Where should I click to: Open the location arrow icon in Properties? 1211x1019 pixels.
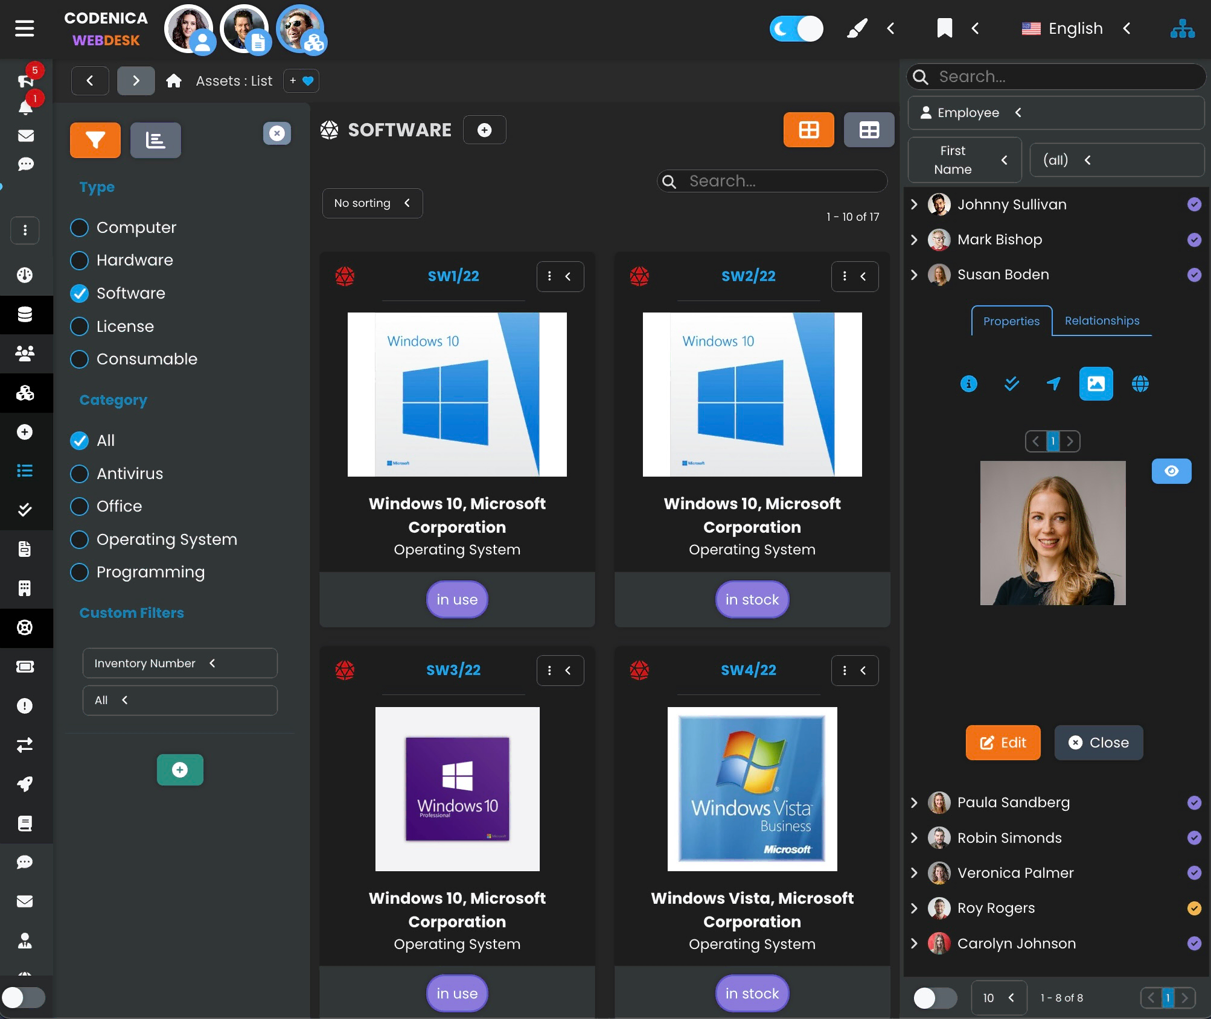pos(1053,384)
